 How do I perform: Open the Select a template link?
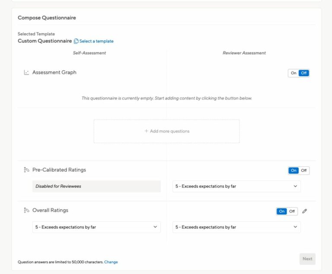(96, 41)
